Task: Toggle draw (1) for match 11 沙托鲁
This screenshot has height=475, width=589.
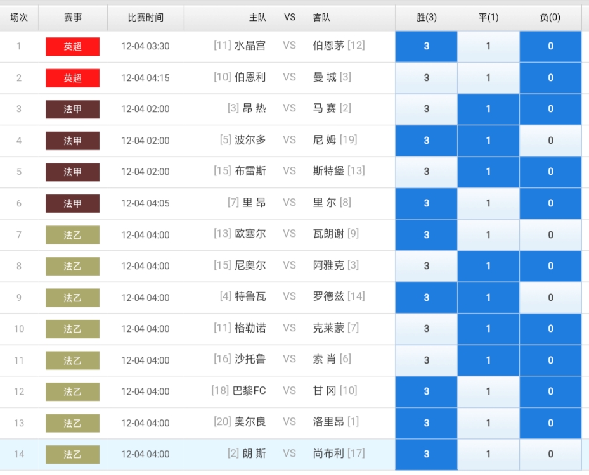Action: pyautogui.click(x=488, y=360)
